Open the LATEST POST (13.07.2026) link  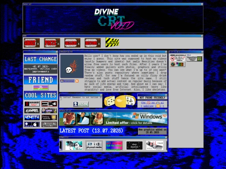coord(92,131)
